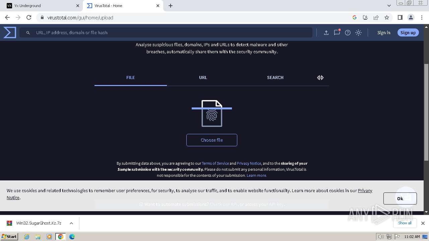429x241 pixels.
Task: Open the notifications chat icon
Action: point(337,32)
